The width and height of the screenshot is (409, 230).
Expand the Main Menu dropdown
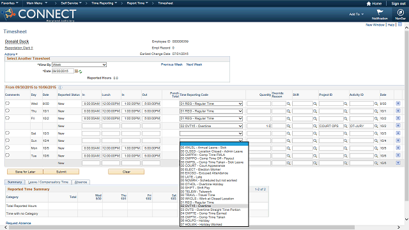[37, 3]
